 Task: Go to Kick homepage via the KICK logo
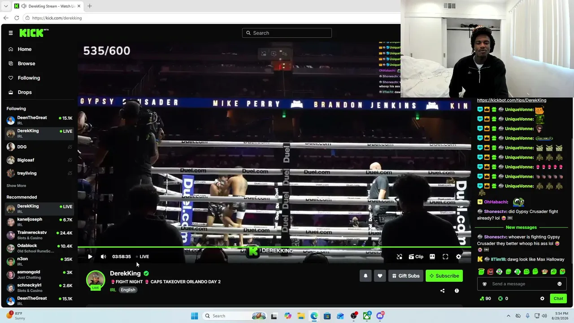(x=34, y=33)
